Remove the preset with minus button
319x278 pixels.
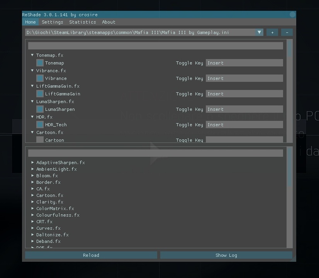click(287, 32)
